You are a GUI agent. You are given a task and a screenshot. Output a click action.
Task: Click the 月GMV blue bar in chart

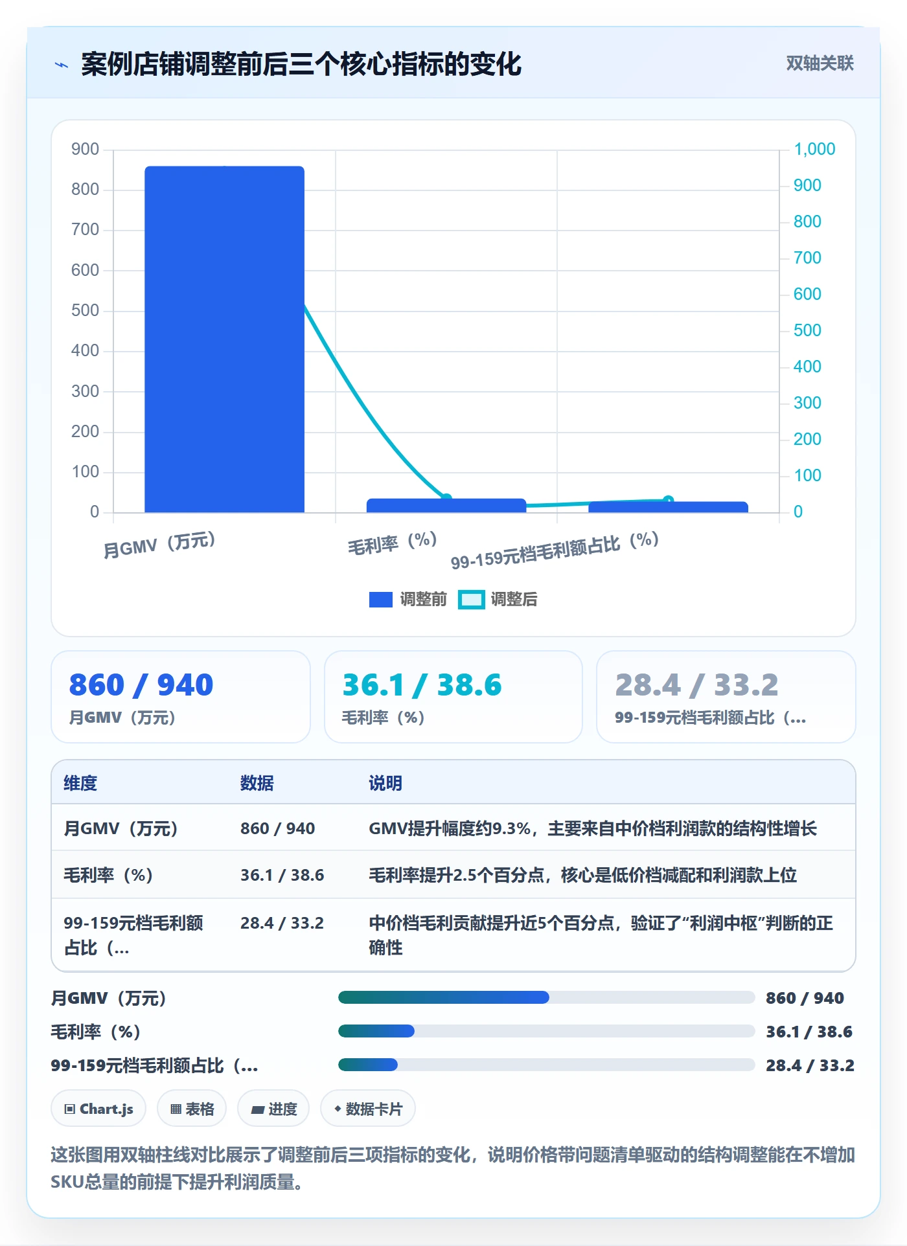224,339
